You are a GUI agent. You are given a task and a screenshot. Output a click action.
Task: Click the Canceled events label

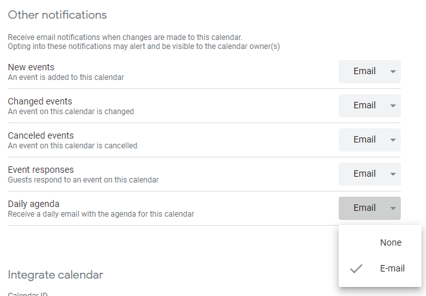coord(41,135)
